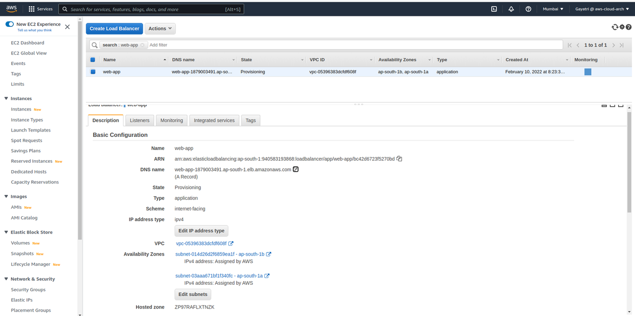This screenshot has width=635, height=316.
Task: Open the Monitoring tab in details pane
Action: coord(172,121)
